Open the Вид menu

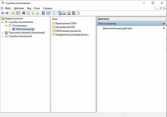coord(29,8)
